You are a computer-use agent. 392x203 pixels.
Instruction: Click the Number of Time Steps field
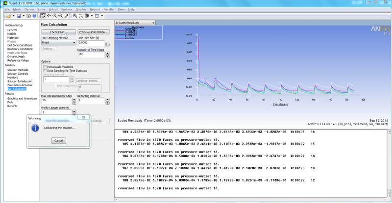(91, 54)
